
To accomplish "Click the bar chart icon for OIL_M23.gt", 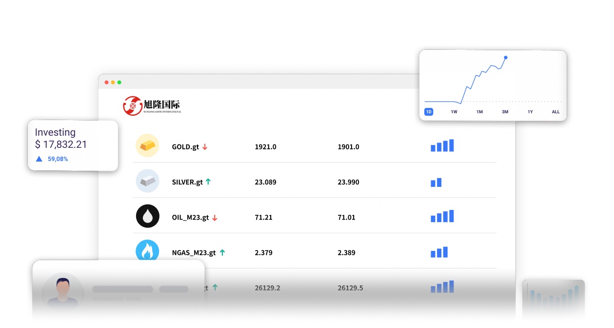I will click(442, 216).
